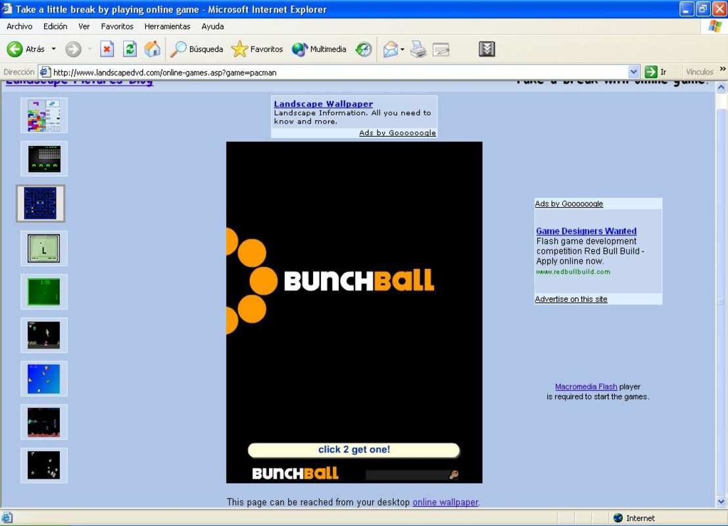Select the handheld snake game thumbnail
Screen dimensions: 728x526
pos(44,249)
